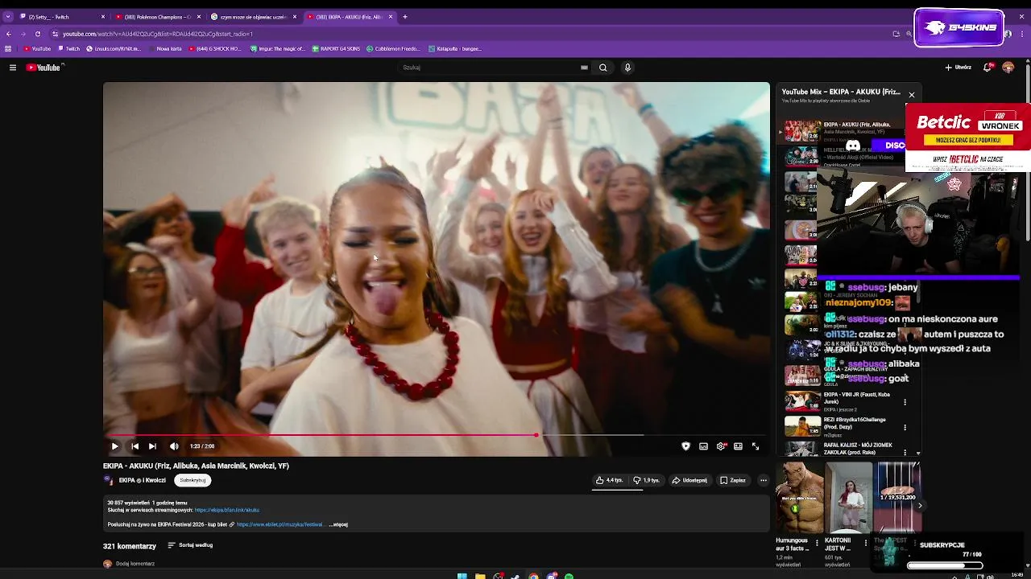Screen dimensions: 1031x579
Task: Go back with browser back arrow
Action: point(9,34)
